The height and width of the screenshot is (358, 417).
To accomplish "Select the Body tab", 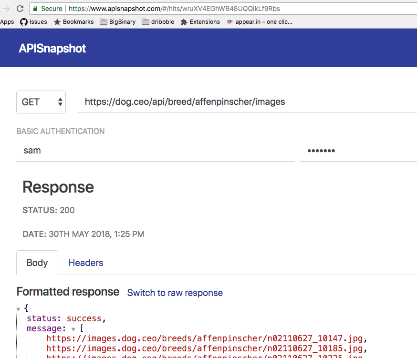I will 37,263.
